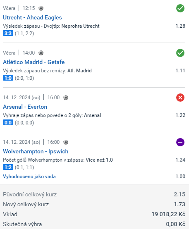The width and height of the screenshot is (189, 229).
Task: Click the Vklad amount 19 018,22 Kč
Action: tap(168, 214)
